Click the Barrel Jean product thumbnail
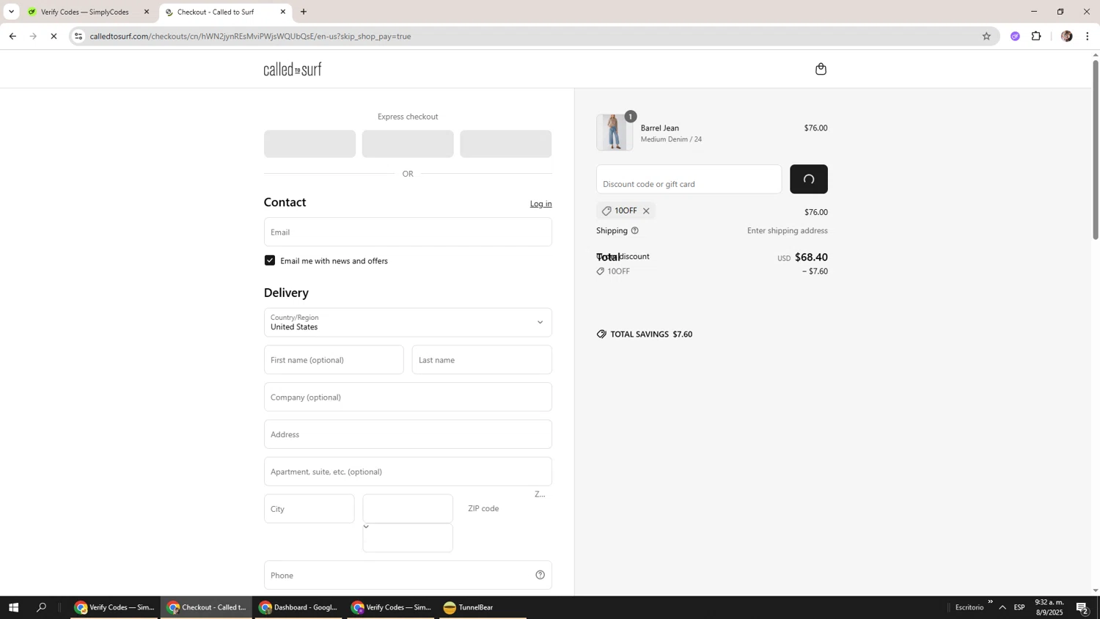1100x619 pixels. coord(615,133)
